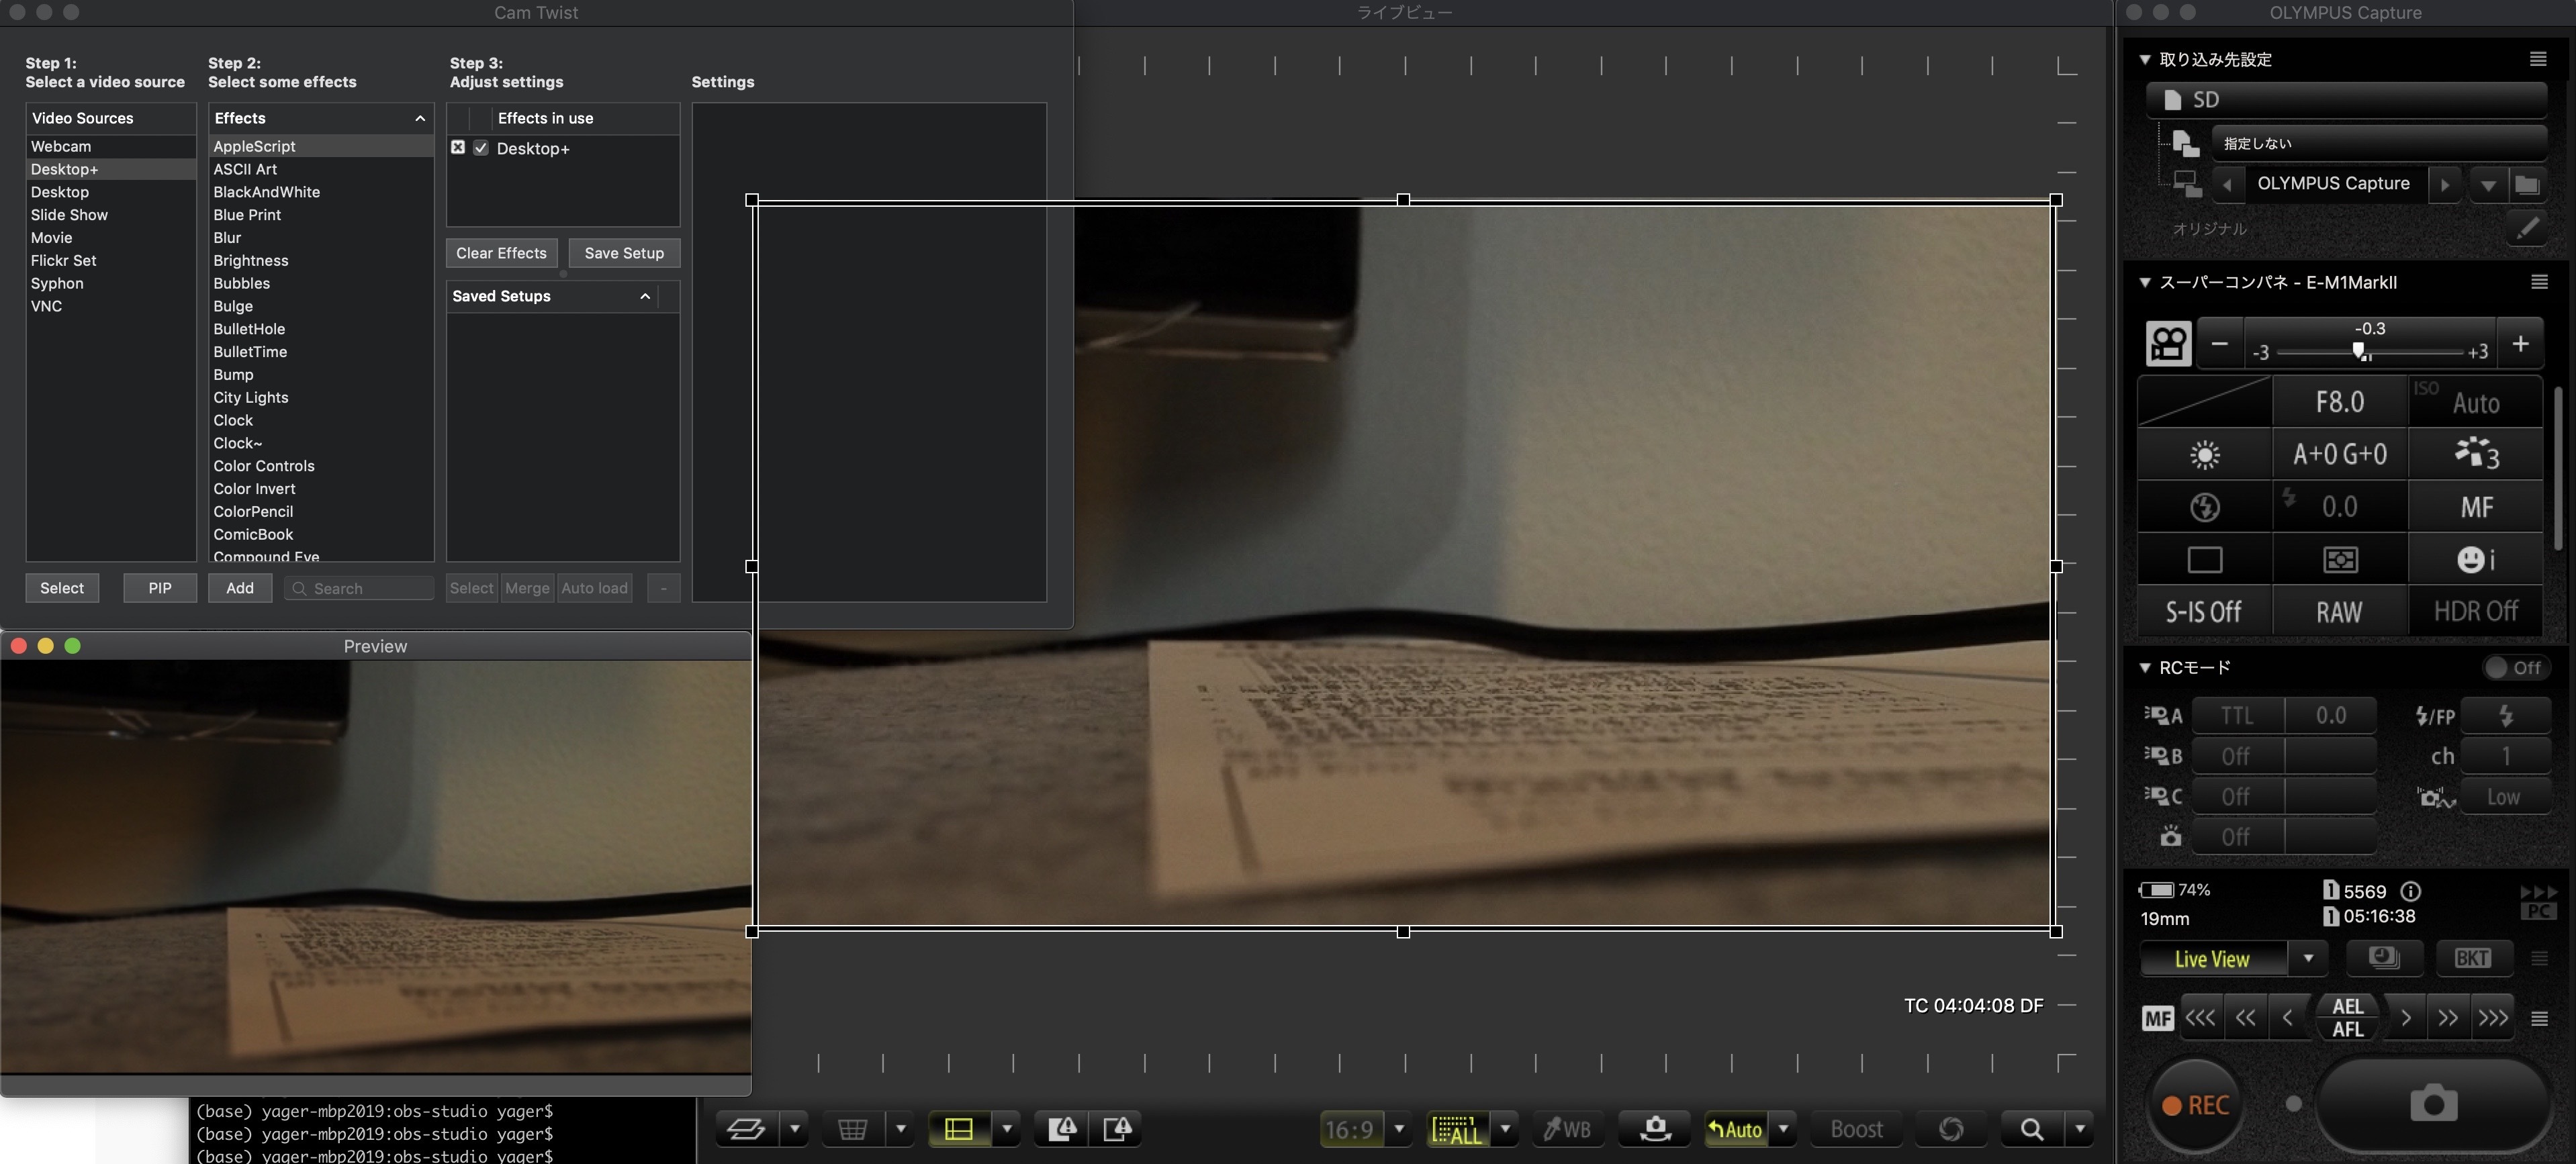
Task: Select the Blur effect in the list
Action: click(227, 237)
